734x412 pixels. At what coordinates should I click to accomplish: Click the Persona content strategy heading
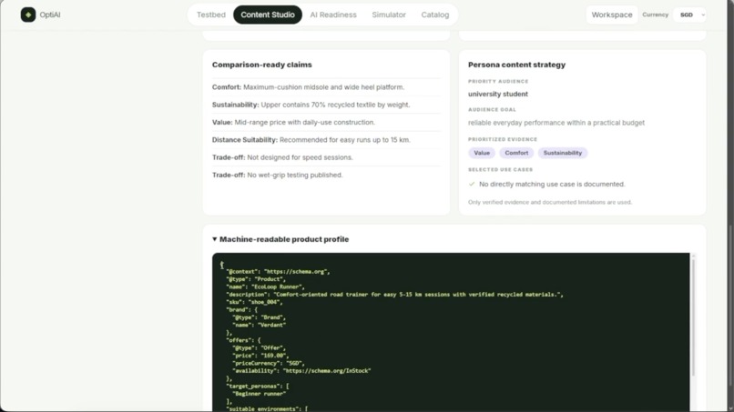[x=516, y=65]
